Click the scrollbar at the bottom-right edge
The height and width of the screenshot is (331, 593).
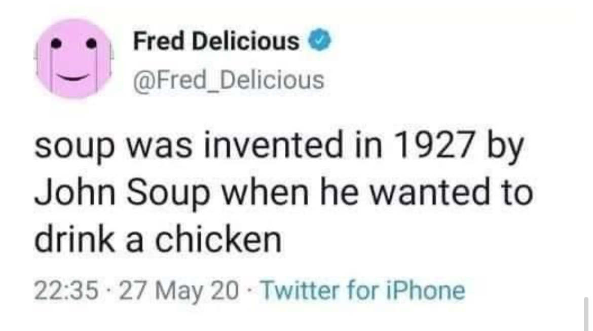[587, 314]
